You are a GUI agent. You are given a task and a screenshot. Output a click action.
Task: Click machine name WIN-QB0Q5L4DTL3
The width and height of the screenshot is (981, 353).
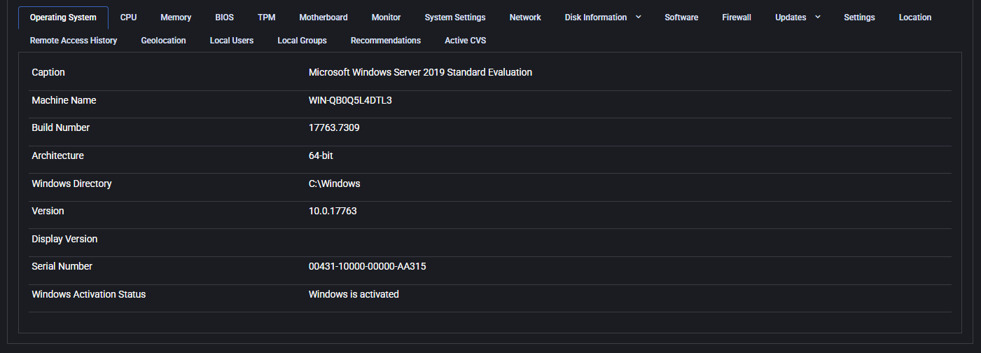click(x=350, y=100)
